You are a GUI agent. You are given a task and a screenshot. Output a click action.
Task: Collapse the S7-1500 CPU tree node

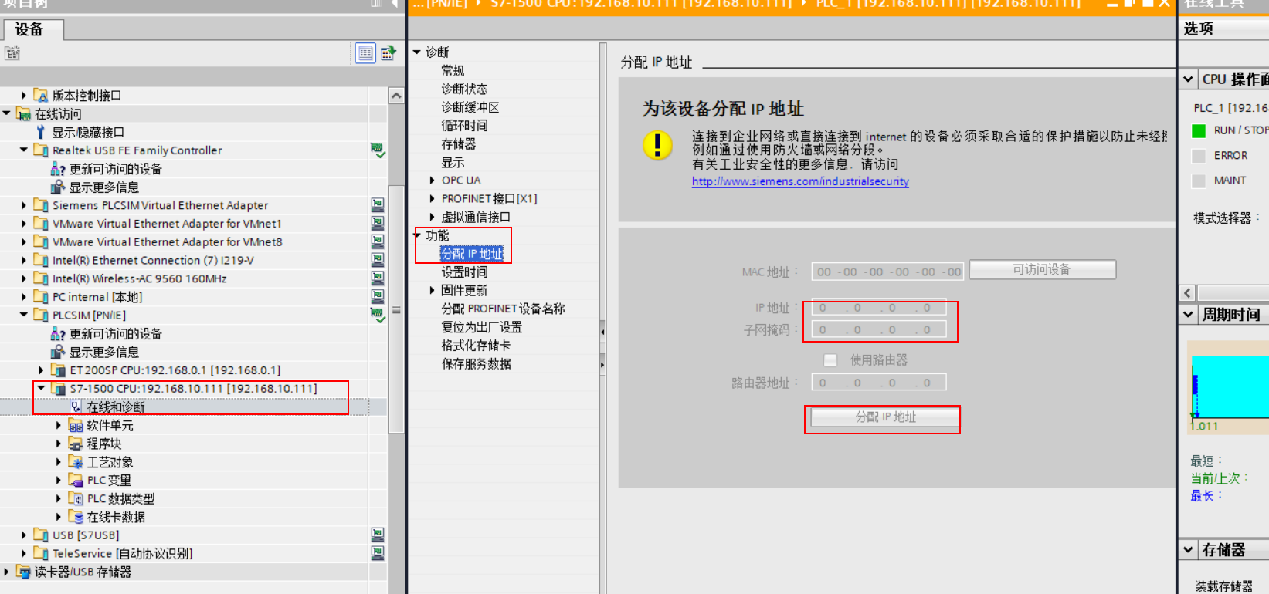pos(41,389)
